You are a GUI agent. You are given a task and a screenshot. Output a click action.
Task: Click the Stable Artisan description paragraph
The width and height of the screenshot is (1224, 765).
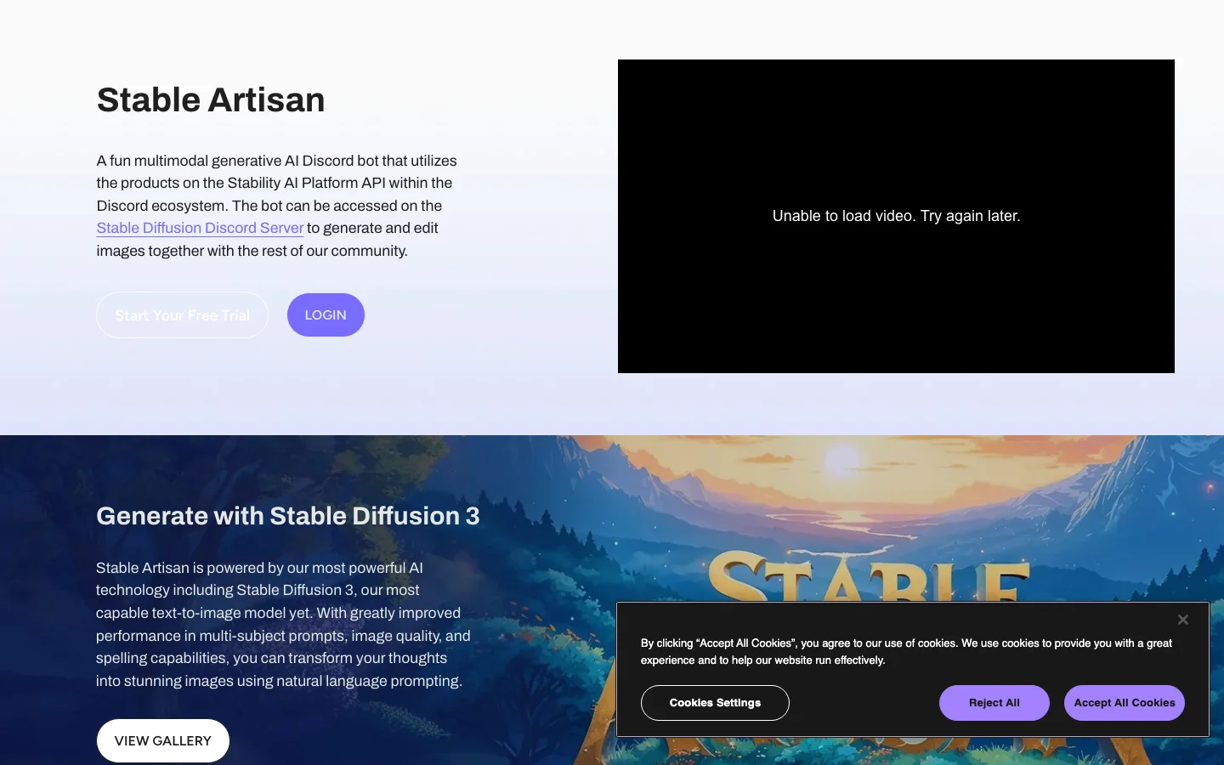(277, 206)
